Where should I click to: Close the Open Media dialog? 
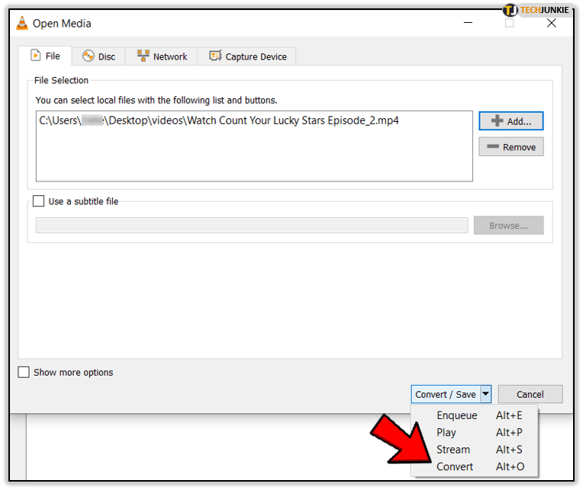551,24
